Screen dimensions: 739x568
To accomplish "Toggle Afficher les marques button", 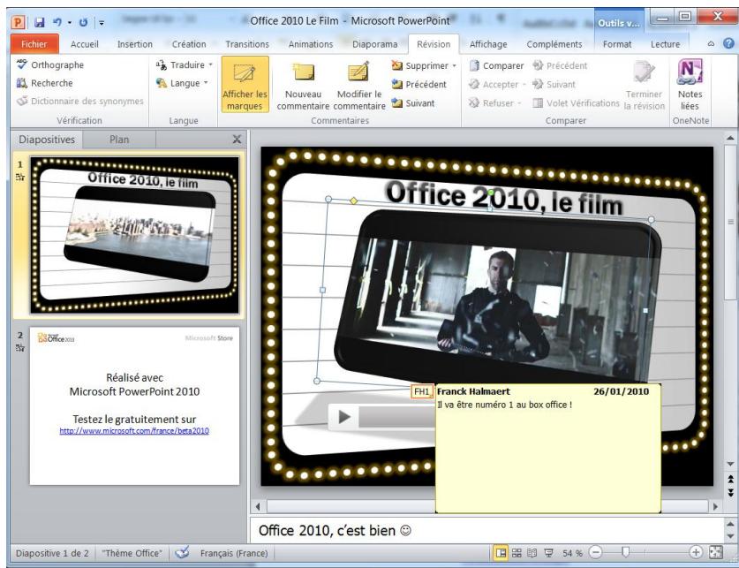I will point(245,85).
